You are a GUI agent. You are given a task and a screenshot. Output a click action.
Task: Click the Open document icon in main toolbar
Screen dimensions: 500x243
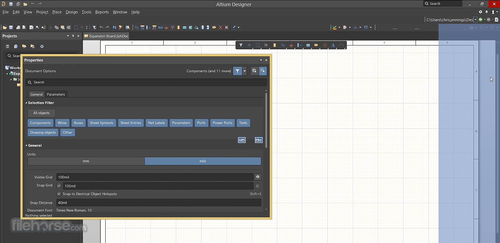click(5, 27)
